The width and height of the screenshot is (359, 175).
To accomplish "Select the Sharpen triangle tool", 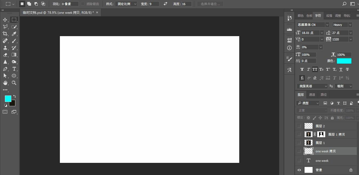I will click(x=5, y=62).
